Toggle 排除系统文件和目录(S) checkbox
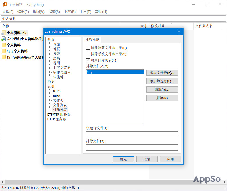The width and height of the screenshot is (227, 191). click(x=88, y=54)
